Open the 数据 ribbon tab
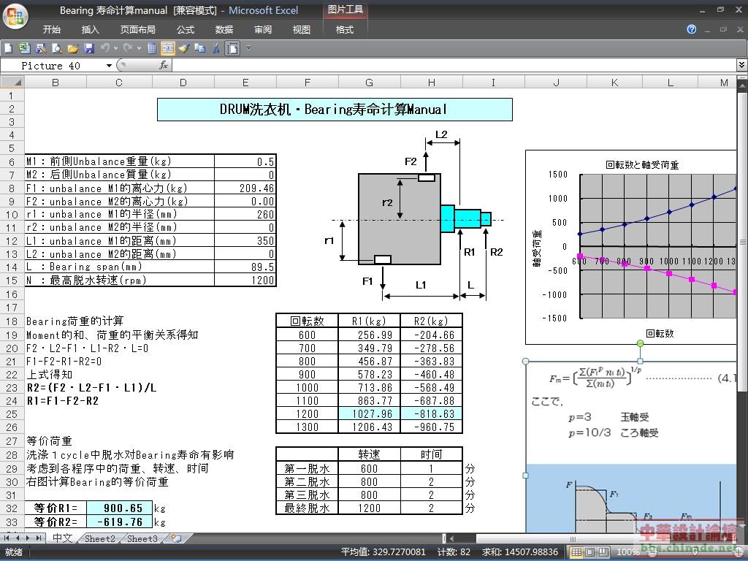The height and width of the screenshot is (561, 748). click(224, 29)
